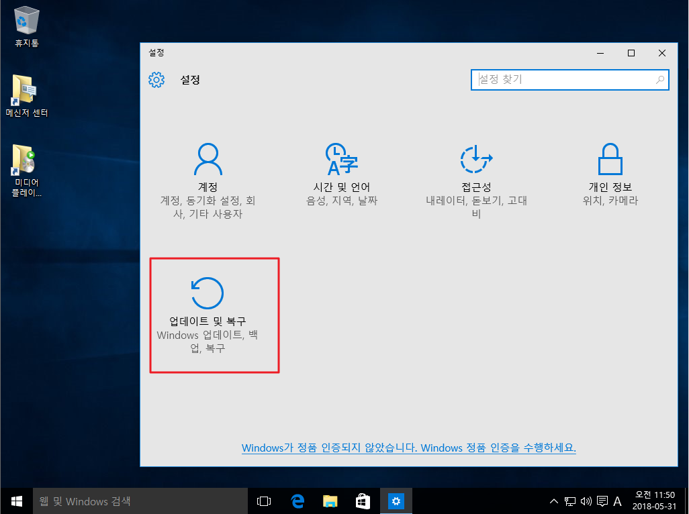This screenshot has width=689, height=514.
Task: Toggle the IME input mode A indicator
Action: coord(617,501)
